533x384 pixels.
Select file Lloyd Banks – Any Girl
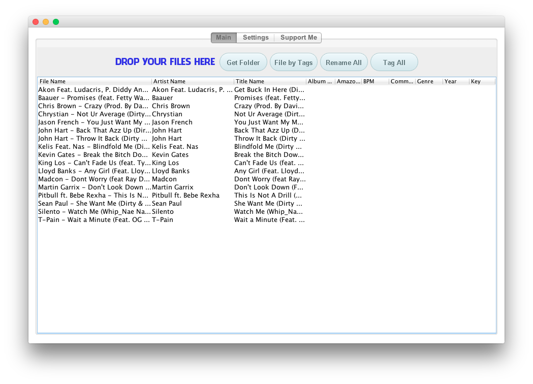95,171
